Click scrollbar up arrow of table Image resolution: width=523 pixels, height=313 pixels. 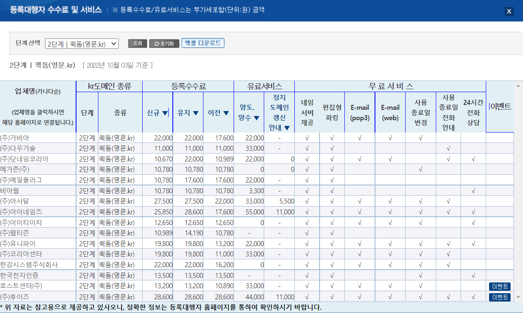pos(518,85)
